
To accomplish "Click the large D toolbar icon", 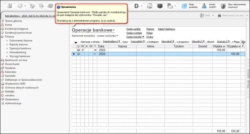I will (x=136, y=6).
